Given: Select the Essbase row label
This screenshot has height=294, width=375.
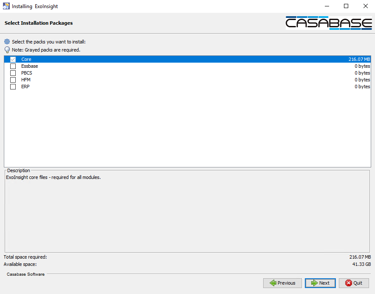Looking at the screenshot, I should (30, 66).
